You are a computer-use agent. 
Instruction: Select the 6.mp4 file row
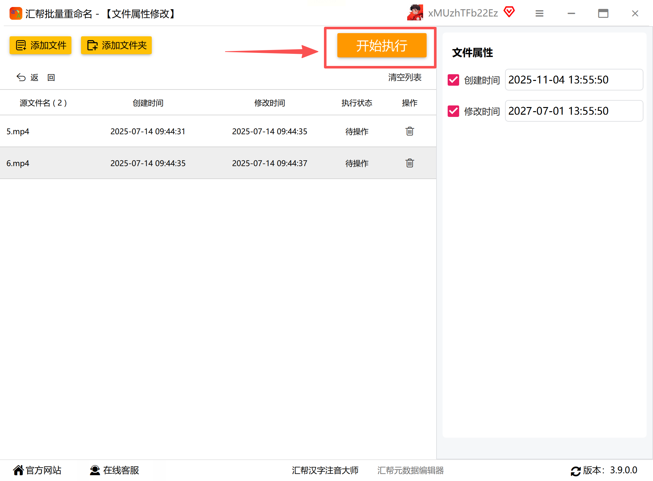click(x=191, y=163)
